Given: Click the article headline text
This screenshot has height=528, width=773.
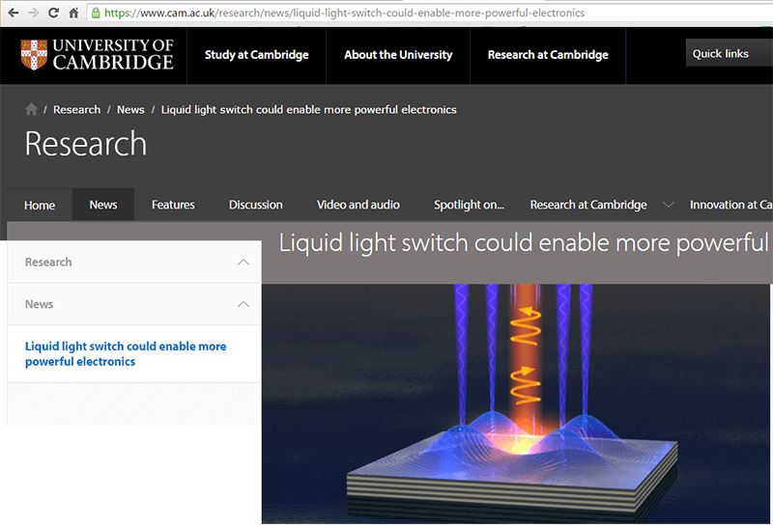Looking at the screenshot, I should (x=524, y=243).
